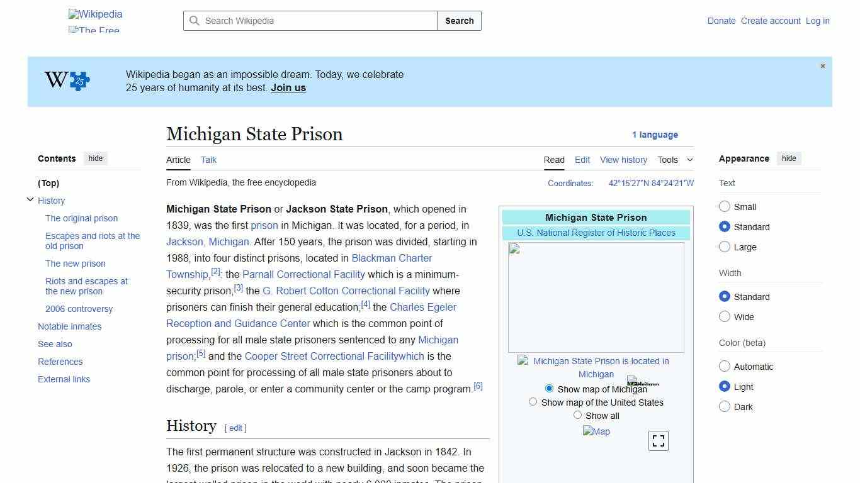Viewport: 860px width, 483px height.
Task: Collapse the History section in Contents
Action: (x=30, y=199)
